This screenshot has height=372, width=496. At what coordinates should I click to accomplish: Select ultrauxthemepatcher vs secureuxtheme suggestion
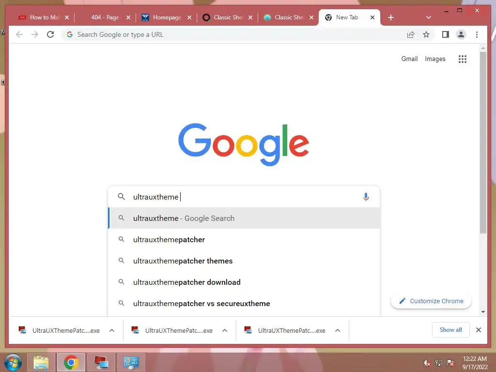click(244, 303)
